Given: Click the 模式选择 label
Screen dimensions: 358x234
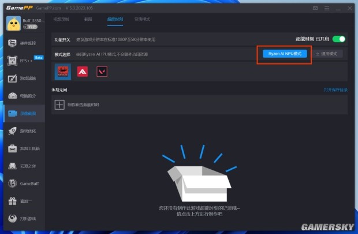Looking at the screenshot, I should (62, 54).
